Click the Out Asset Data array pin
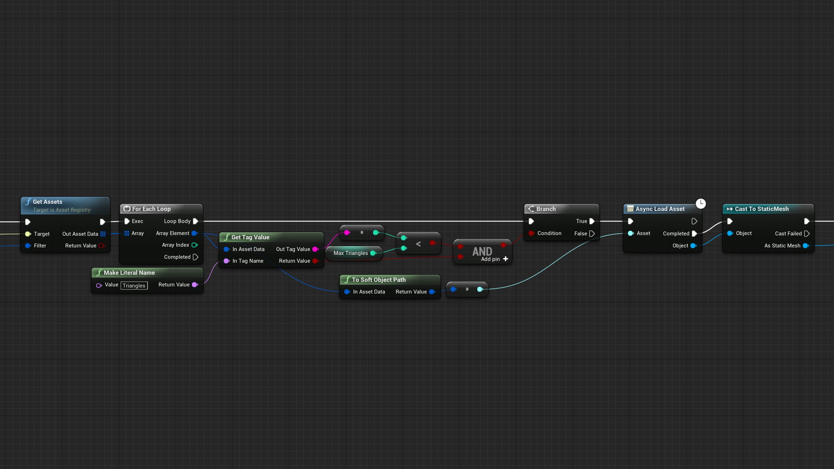 (x=103, y=234)
